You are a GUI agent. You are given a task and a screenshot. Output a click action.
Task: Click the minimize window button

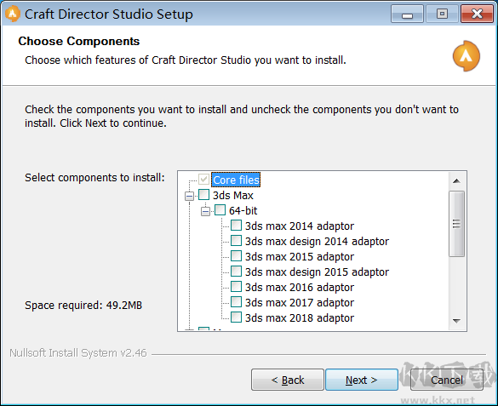pyautogui.click(x=407, y=14)
